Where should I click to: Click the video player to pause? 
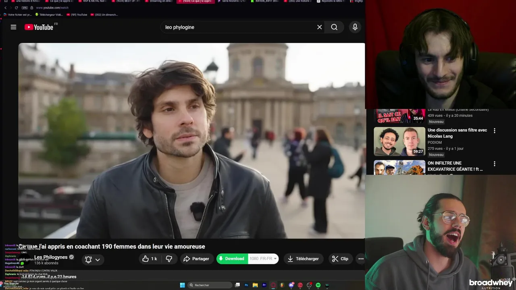tap(191, 141)
